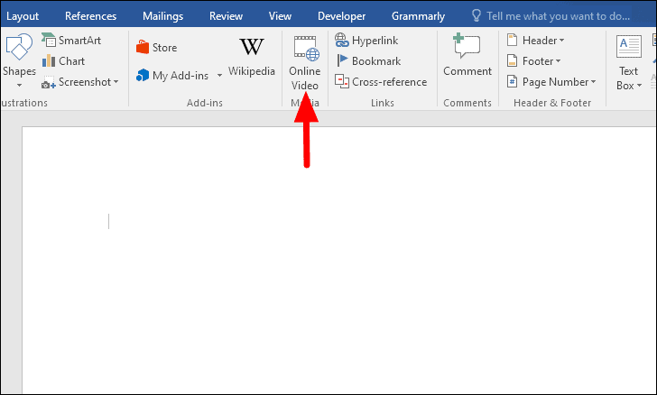Viewport: 657px width, 395px height.
Task: Open the Office Store
Action: (157, 47)
